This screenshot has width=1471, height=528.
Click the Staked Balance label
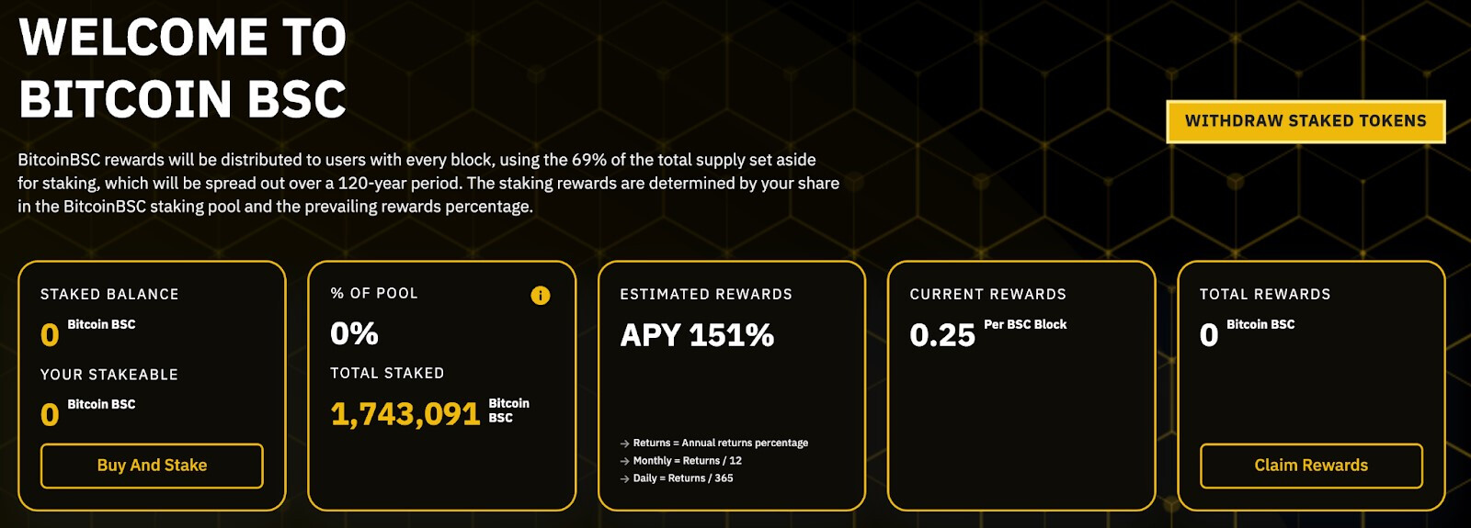[x=109, y=295]
